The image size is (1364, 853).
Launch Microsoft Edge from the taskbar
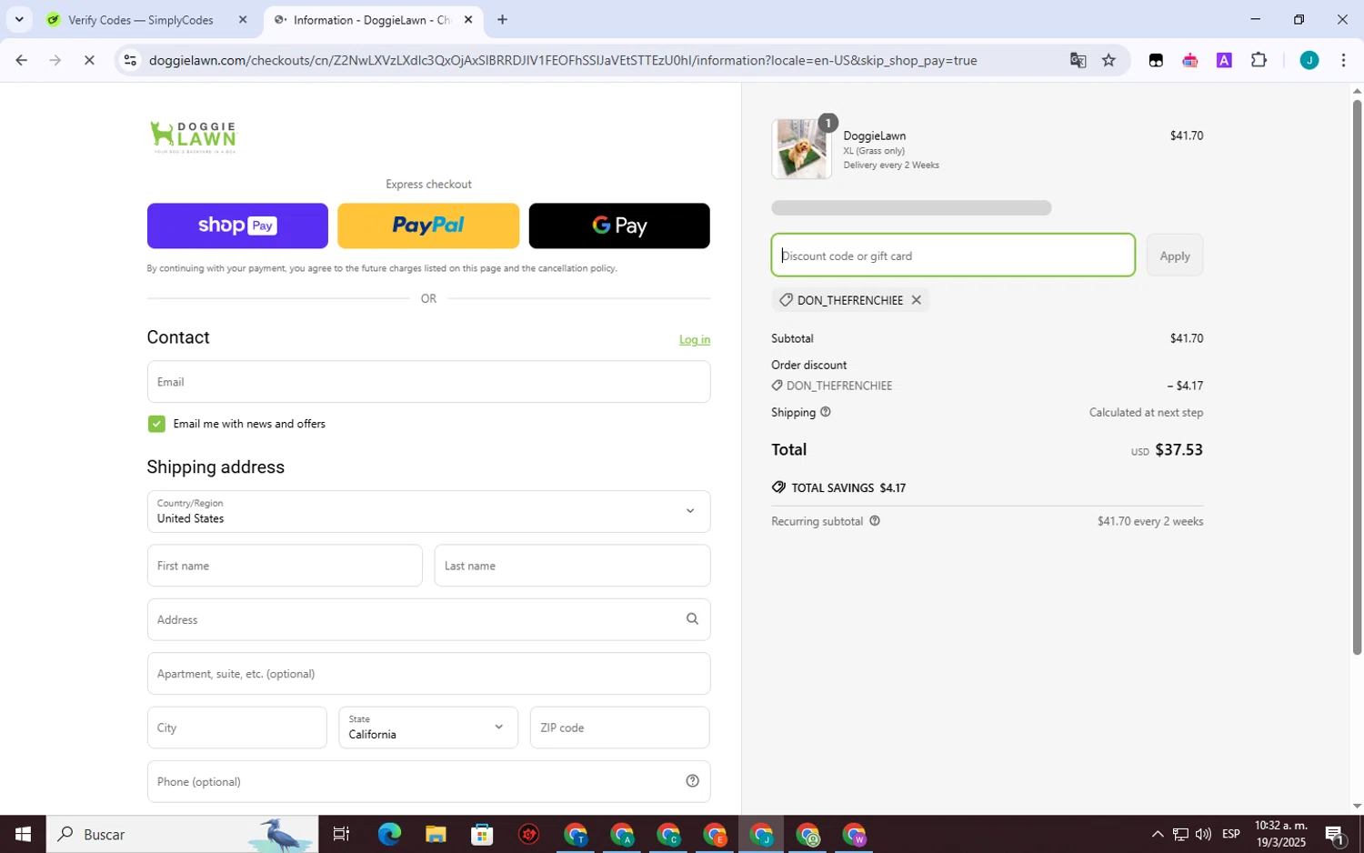click(x=389, y=834)
